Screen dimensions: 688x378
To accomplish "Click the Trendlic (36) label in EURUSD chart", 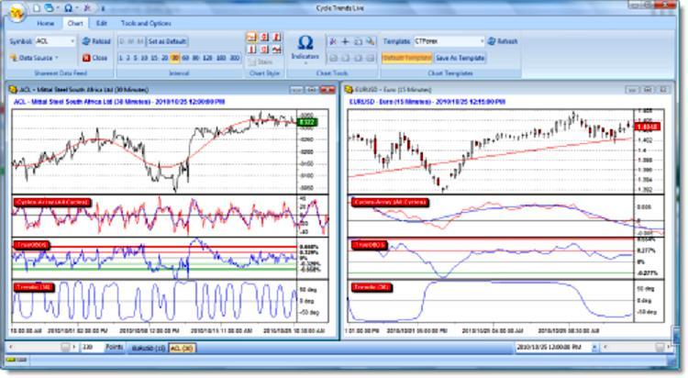I will click(x=372, y=287).
